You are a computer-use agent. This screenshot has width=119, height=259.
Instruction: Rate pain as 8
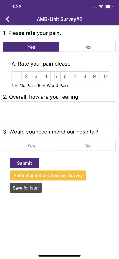[x=85, y=76]
